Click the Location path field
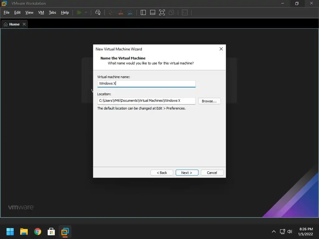The image size is (319, 239). coord(146,101)
